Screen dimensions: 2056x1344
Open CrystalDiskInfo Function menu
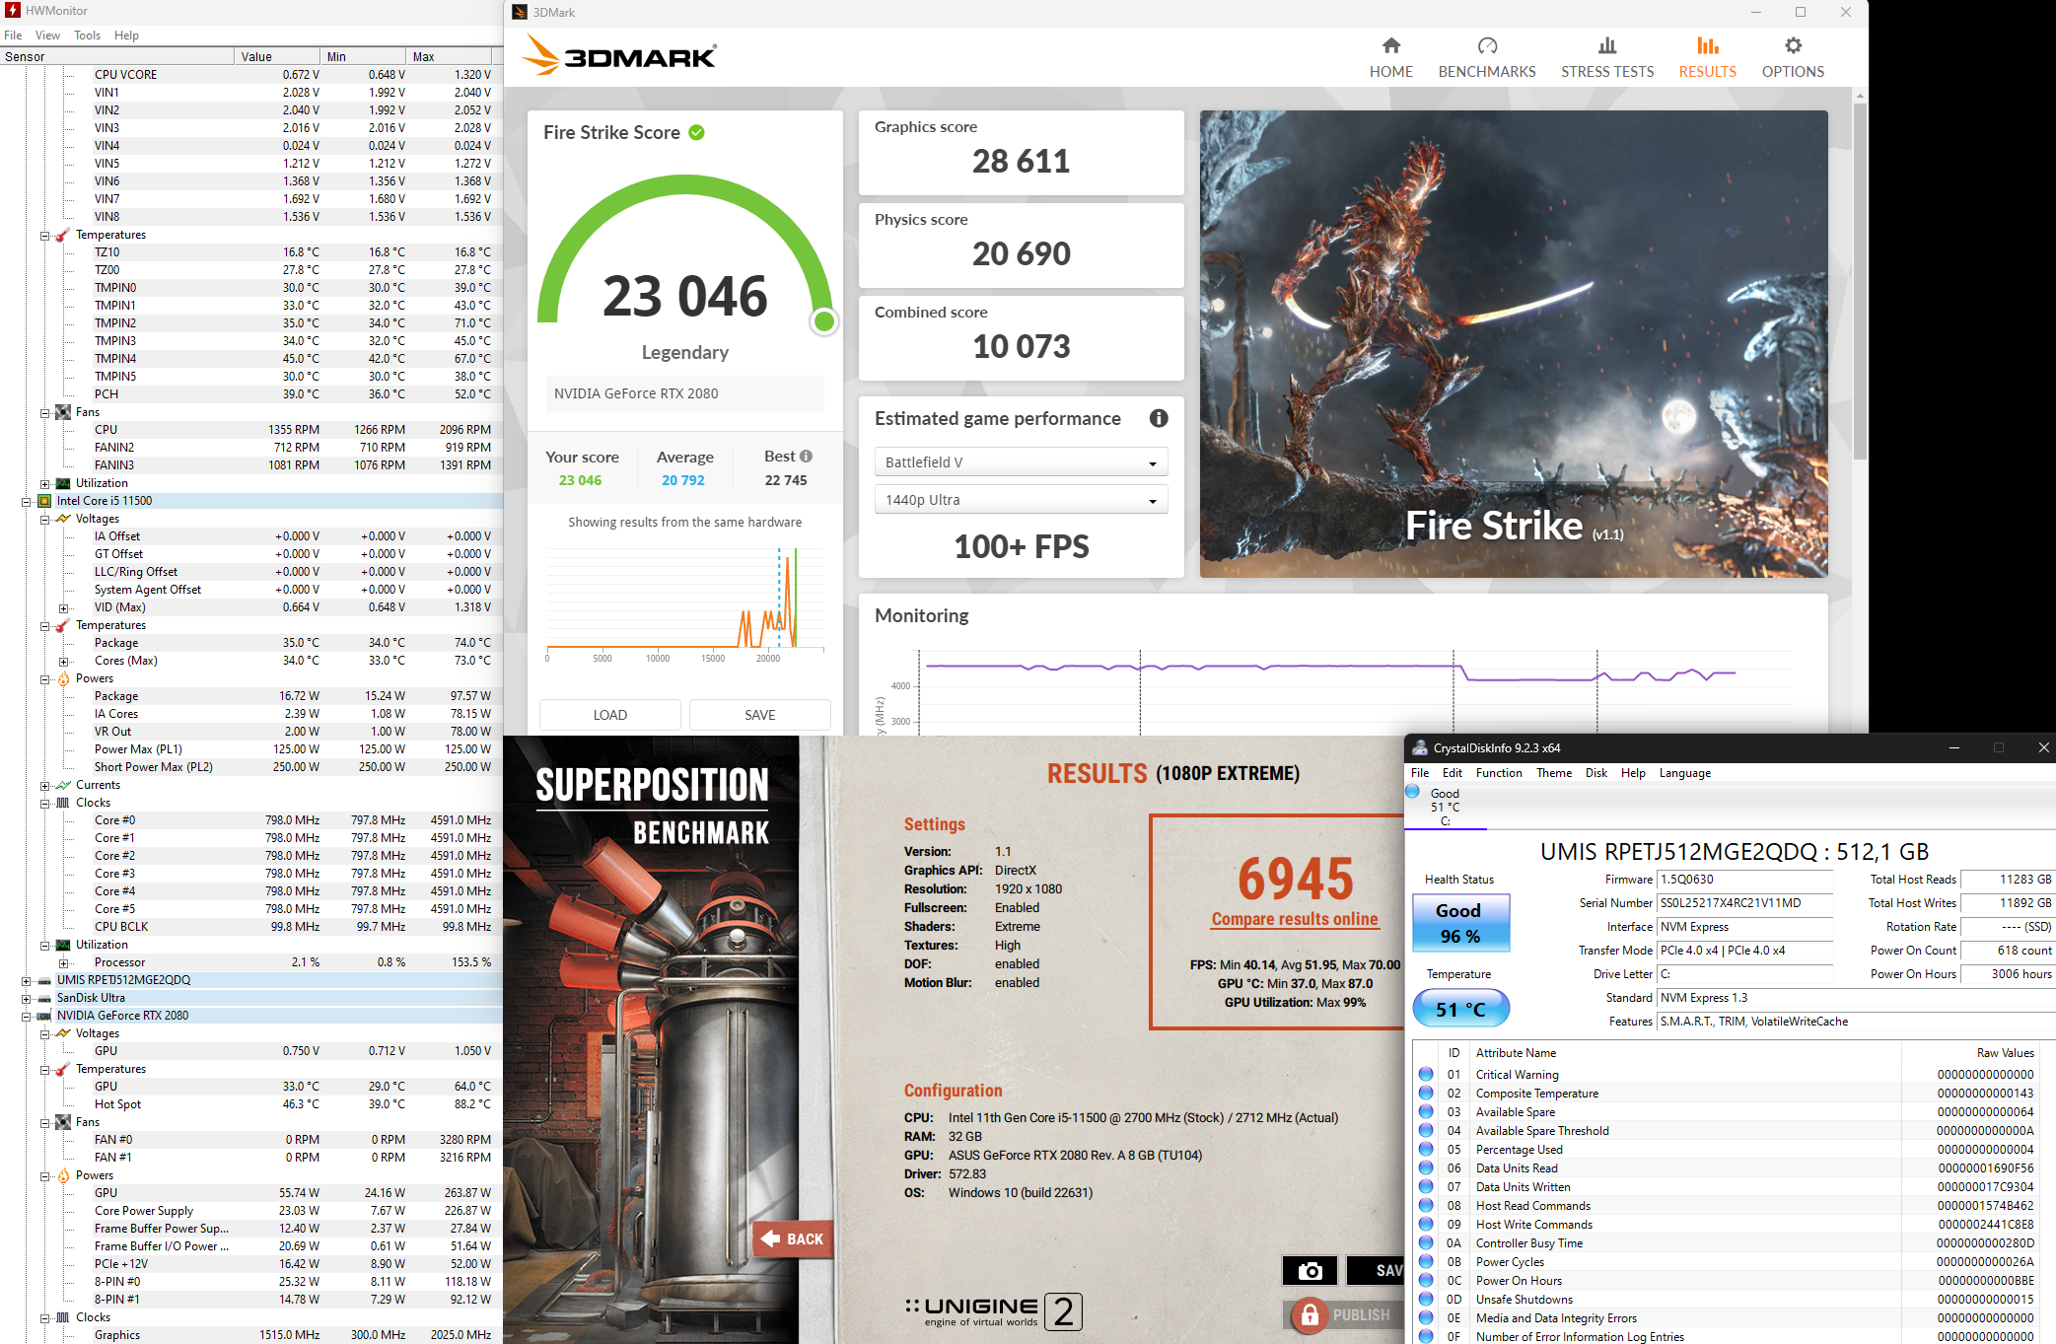click(x=1499, y=773)
